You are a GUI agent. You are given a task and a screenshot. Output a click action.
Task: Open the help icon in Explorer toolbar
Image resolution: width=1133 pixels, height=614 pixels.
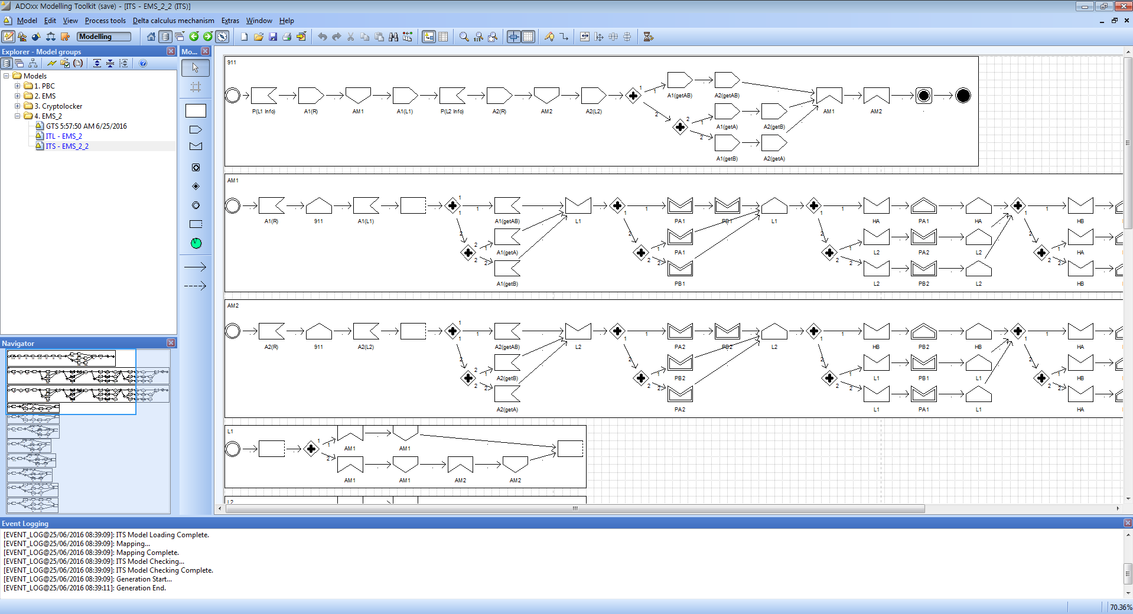143,63
